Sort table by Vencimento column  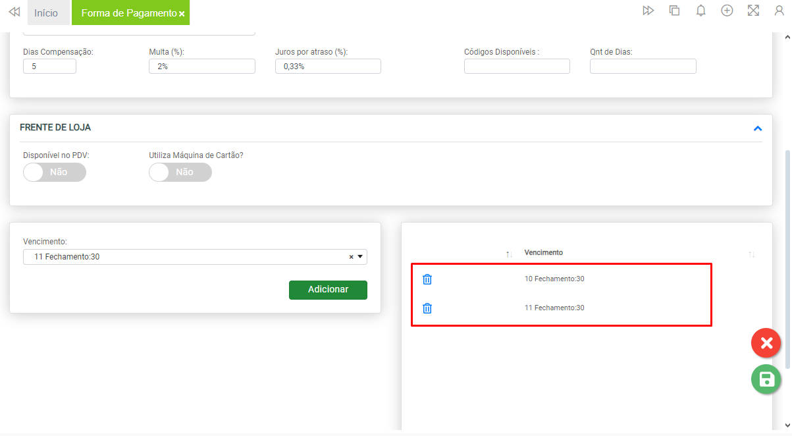click(x=751, y=254)
